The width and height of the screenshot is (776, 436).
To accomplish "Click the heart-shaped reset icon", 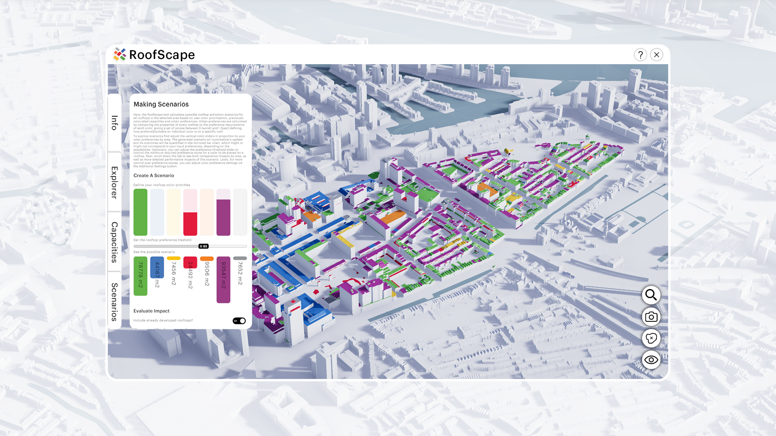I will (x=651, y=338).
